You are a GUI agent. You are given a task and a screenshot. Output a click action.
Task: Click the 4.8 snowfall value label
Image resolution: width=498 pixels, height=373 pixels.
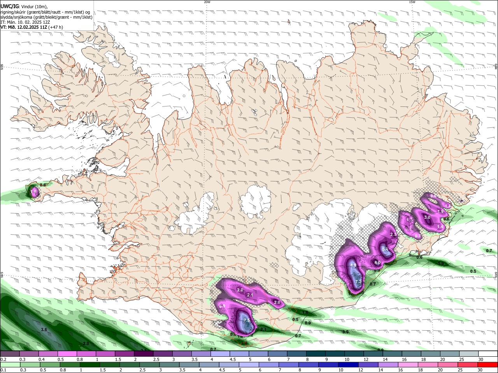click(353, 265)
